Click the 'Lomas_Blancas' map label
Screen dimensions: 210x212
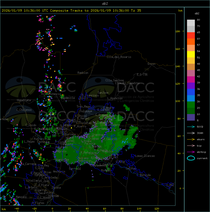(x=145, y=156)
